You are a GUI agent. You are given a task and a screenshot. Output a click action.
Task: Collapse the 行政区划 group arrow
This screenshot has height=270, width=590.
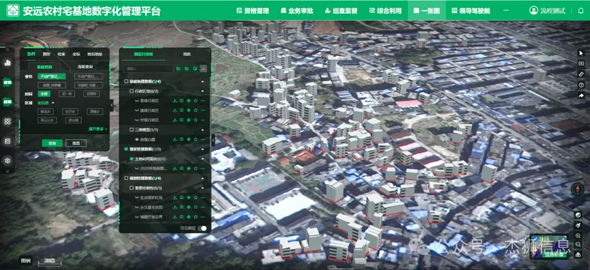(x=202, y=91)
